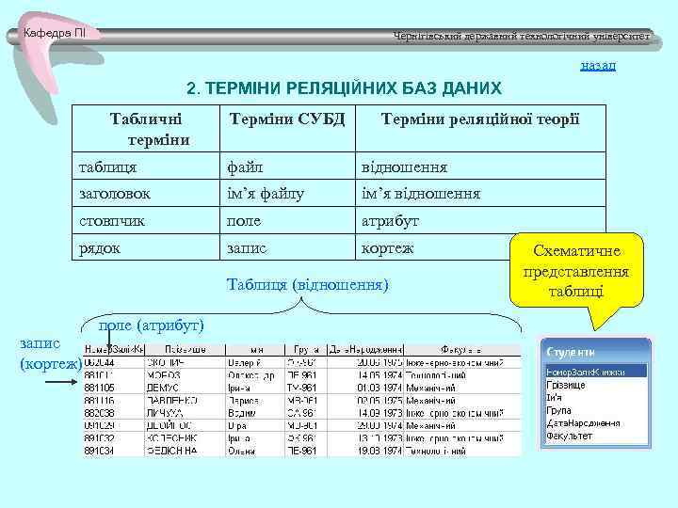
Task: Click the 'запис' cell in the terms table
Action: click(287, 248)
